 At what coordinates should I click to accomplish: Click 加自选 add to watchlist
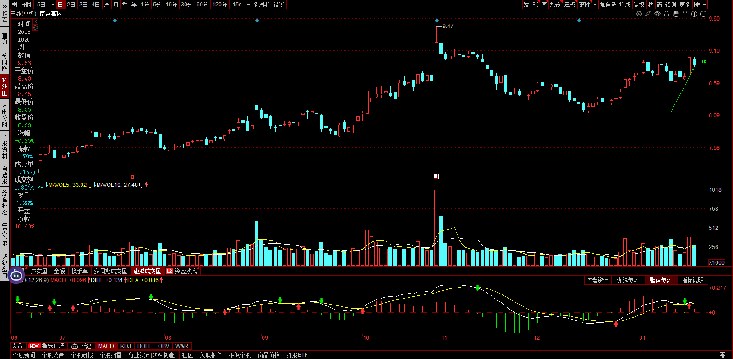pyautogui.click(x=608, y=5)
